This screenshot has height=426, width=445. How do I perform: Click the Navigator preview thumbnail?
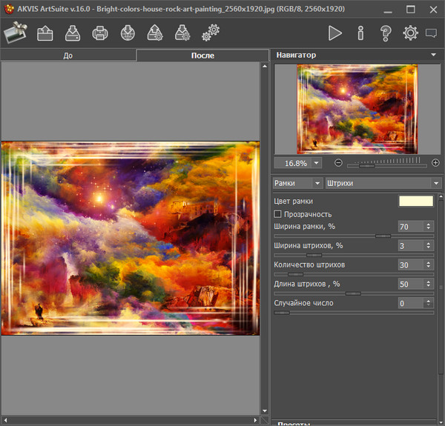tap(357, 109)
